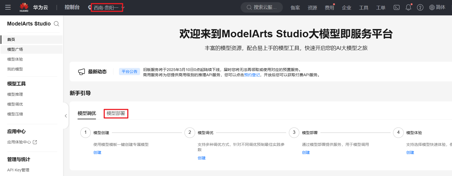Click the 应用中心 section heading
The width and height of the screenshot is (452, 176).
pyautogui.click(x=16, y=131)
